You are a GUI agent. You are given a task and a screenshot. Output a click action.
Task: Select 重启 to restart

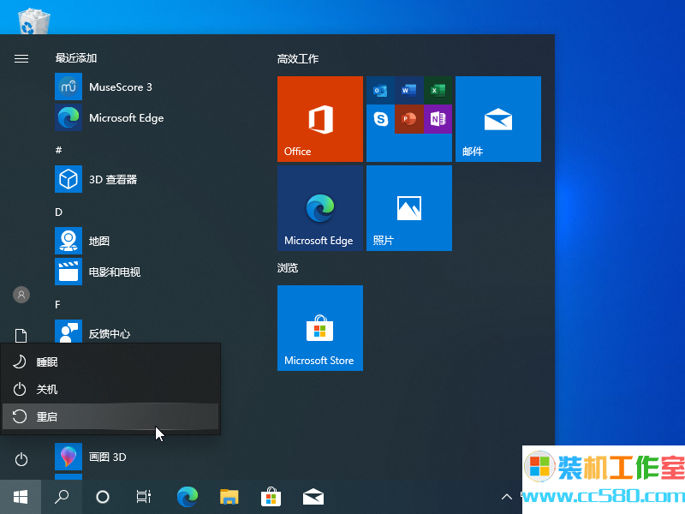(x=110, y=416)
